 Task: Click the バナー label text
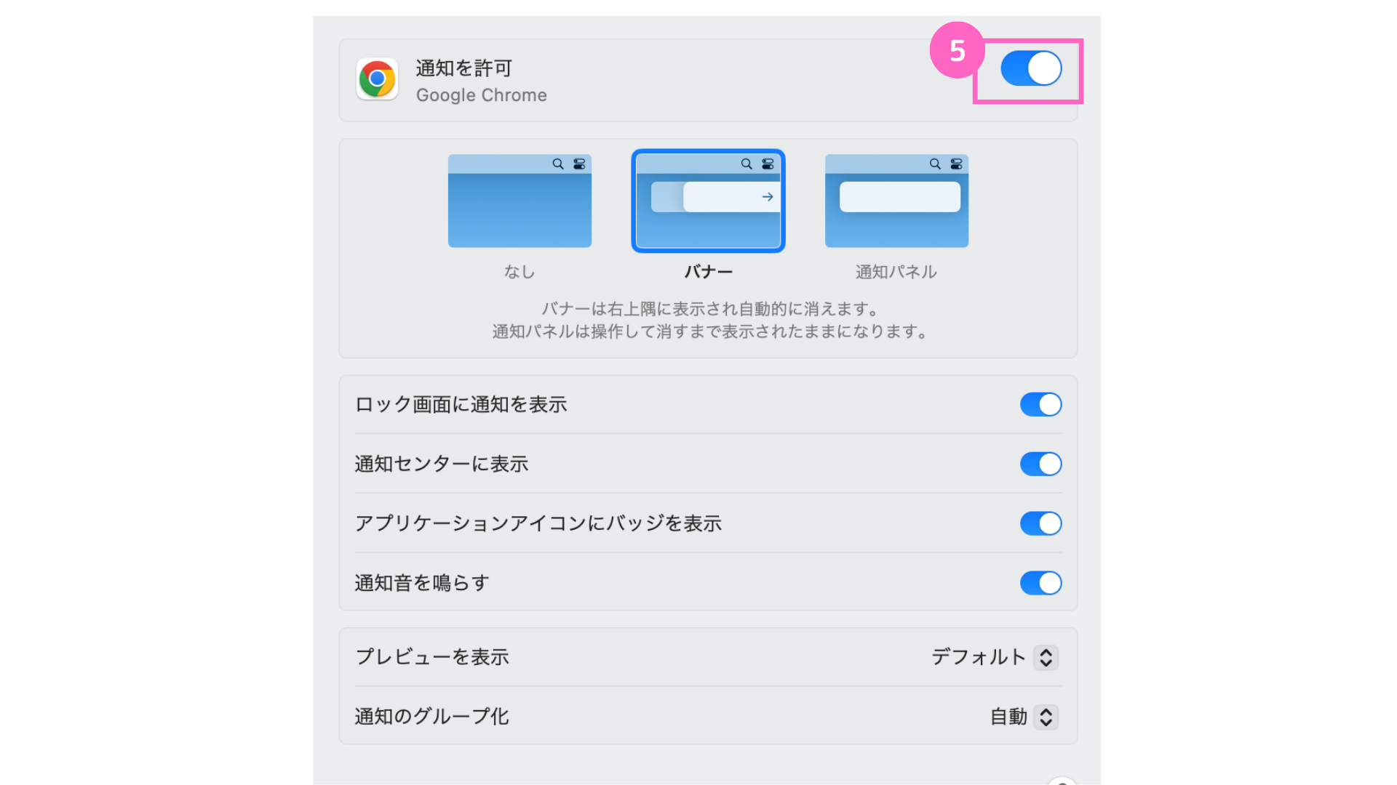pos(708,272)
